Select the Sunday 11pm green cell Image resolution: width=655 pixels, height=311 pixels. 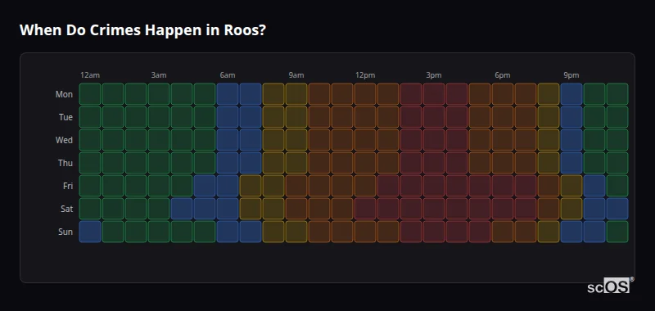click(617, 232)
